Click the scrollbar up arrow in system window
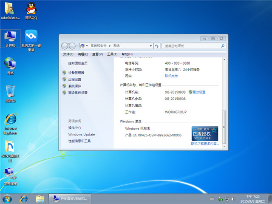272x204 pixels. (224, 59)
